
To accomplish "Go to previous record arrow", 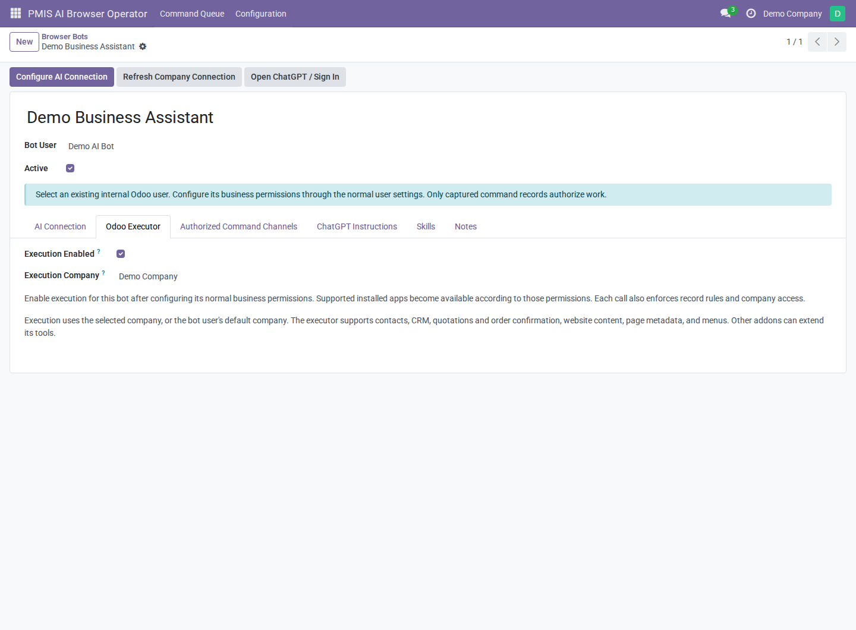I will [817, 42].
